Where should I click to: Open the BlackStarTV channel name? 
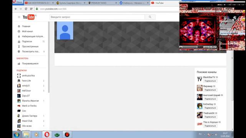pyautogui.click(x=209, y=77)
